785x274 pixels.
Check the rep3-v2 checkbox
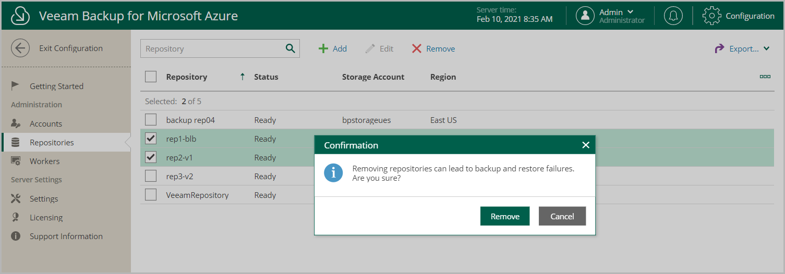point(151,176)
